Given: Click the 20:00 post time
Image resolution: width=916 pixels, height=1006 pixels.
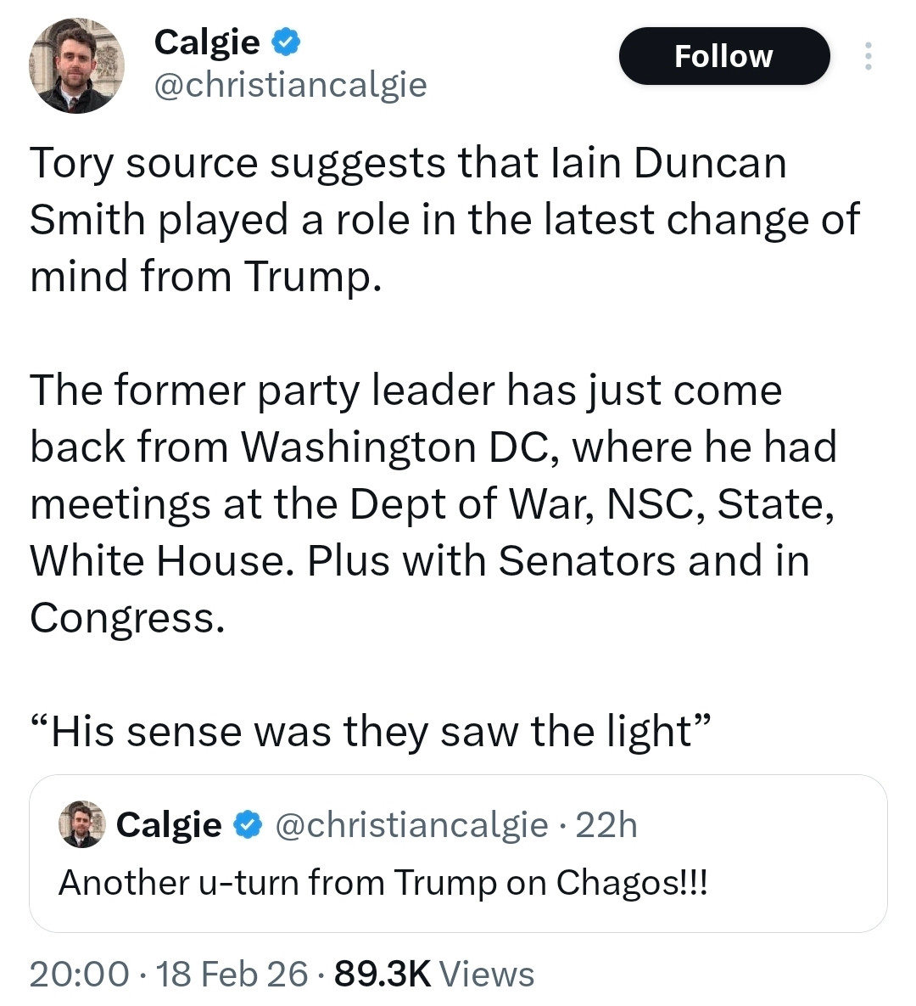Looking at the screenshot, I should (79, 974).
